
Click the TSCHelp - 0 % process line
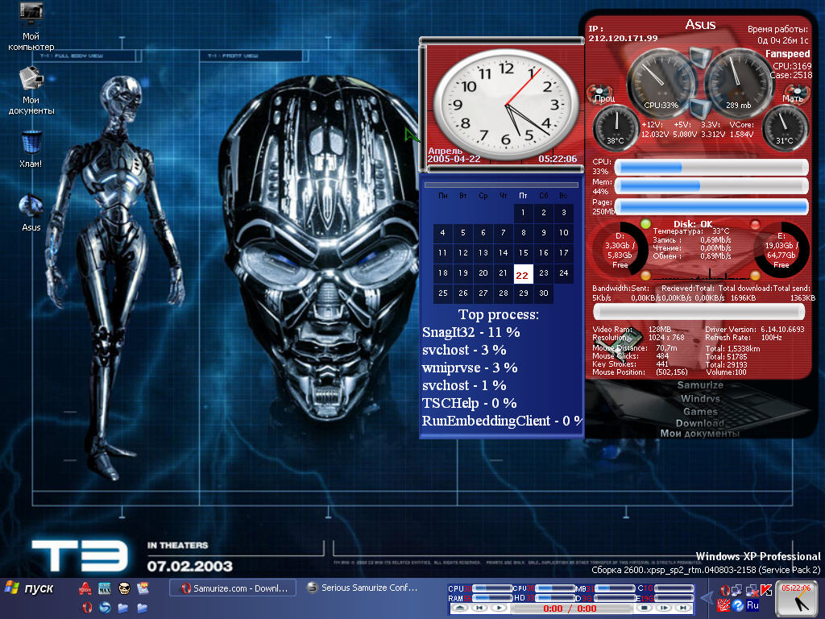(470, 403)
